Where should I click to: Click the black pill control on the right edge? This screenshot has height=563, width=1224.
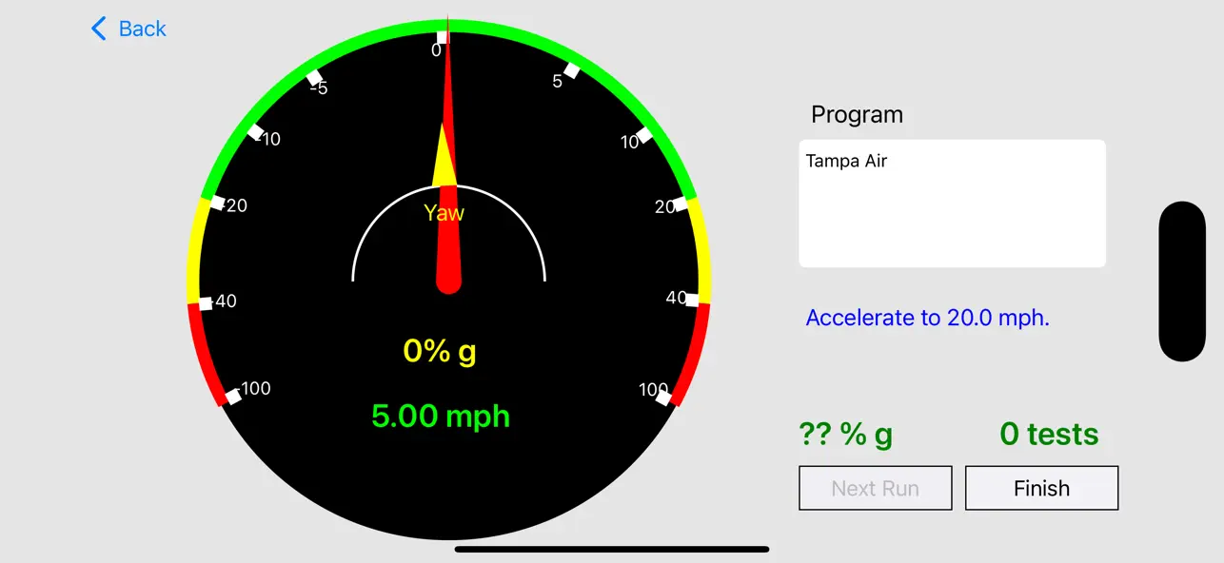point(1182,281)
